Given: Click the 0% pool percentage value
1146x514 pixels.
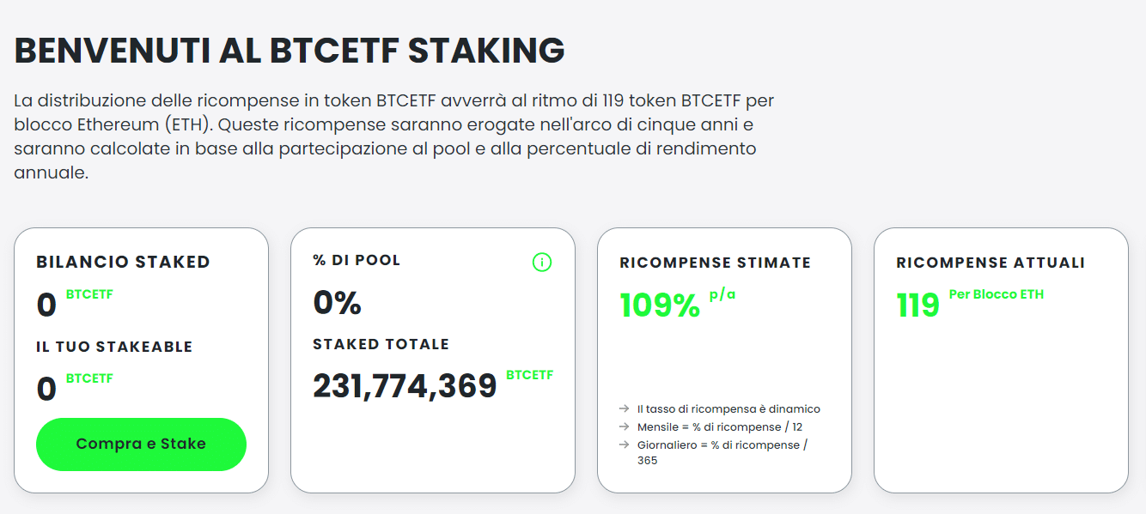Looking at the screenshot, I should pyautogui.click(x=335, y=301).
